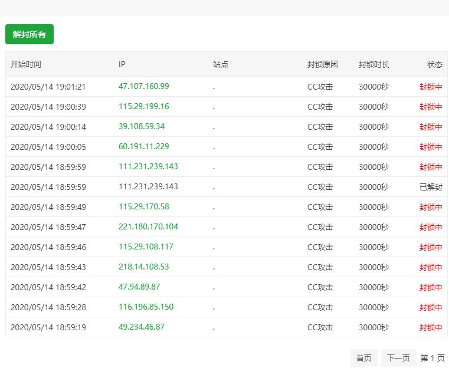Screen dimensions: 449x368
Task: Click timestamp 2020/05/14 18:59:19
Action: click(48, 327)
